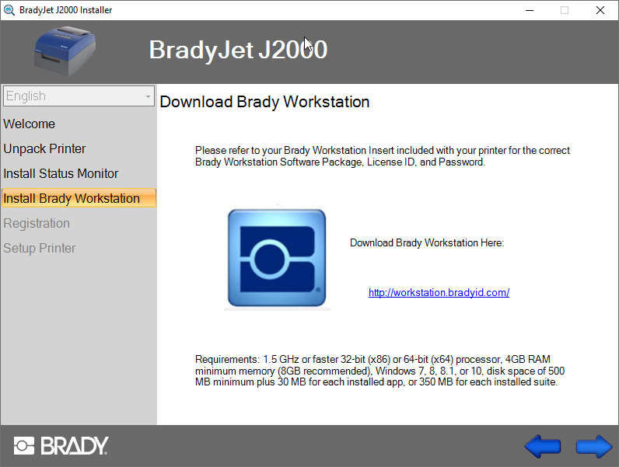Screen dimensions: 619x467
Task: Close the BradyJet J2000 Installer window
Action: pos(600,10)
